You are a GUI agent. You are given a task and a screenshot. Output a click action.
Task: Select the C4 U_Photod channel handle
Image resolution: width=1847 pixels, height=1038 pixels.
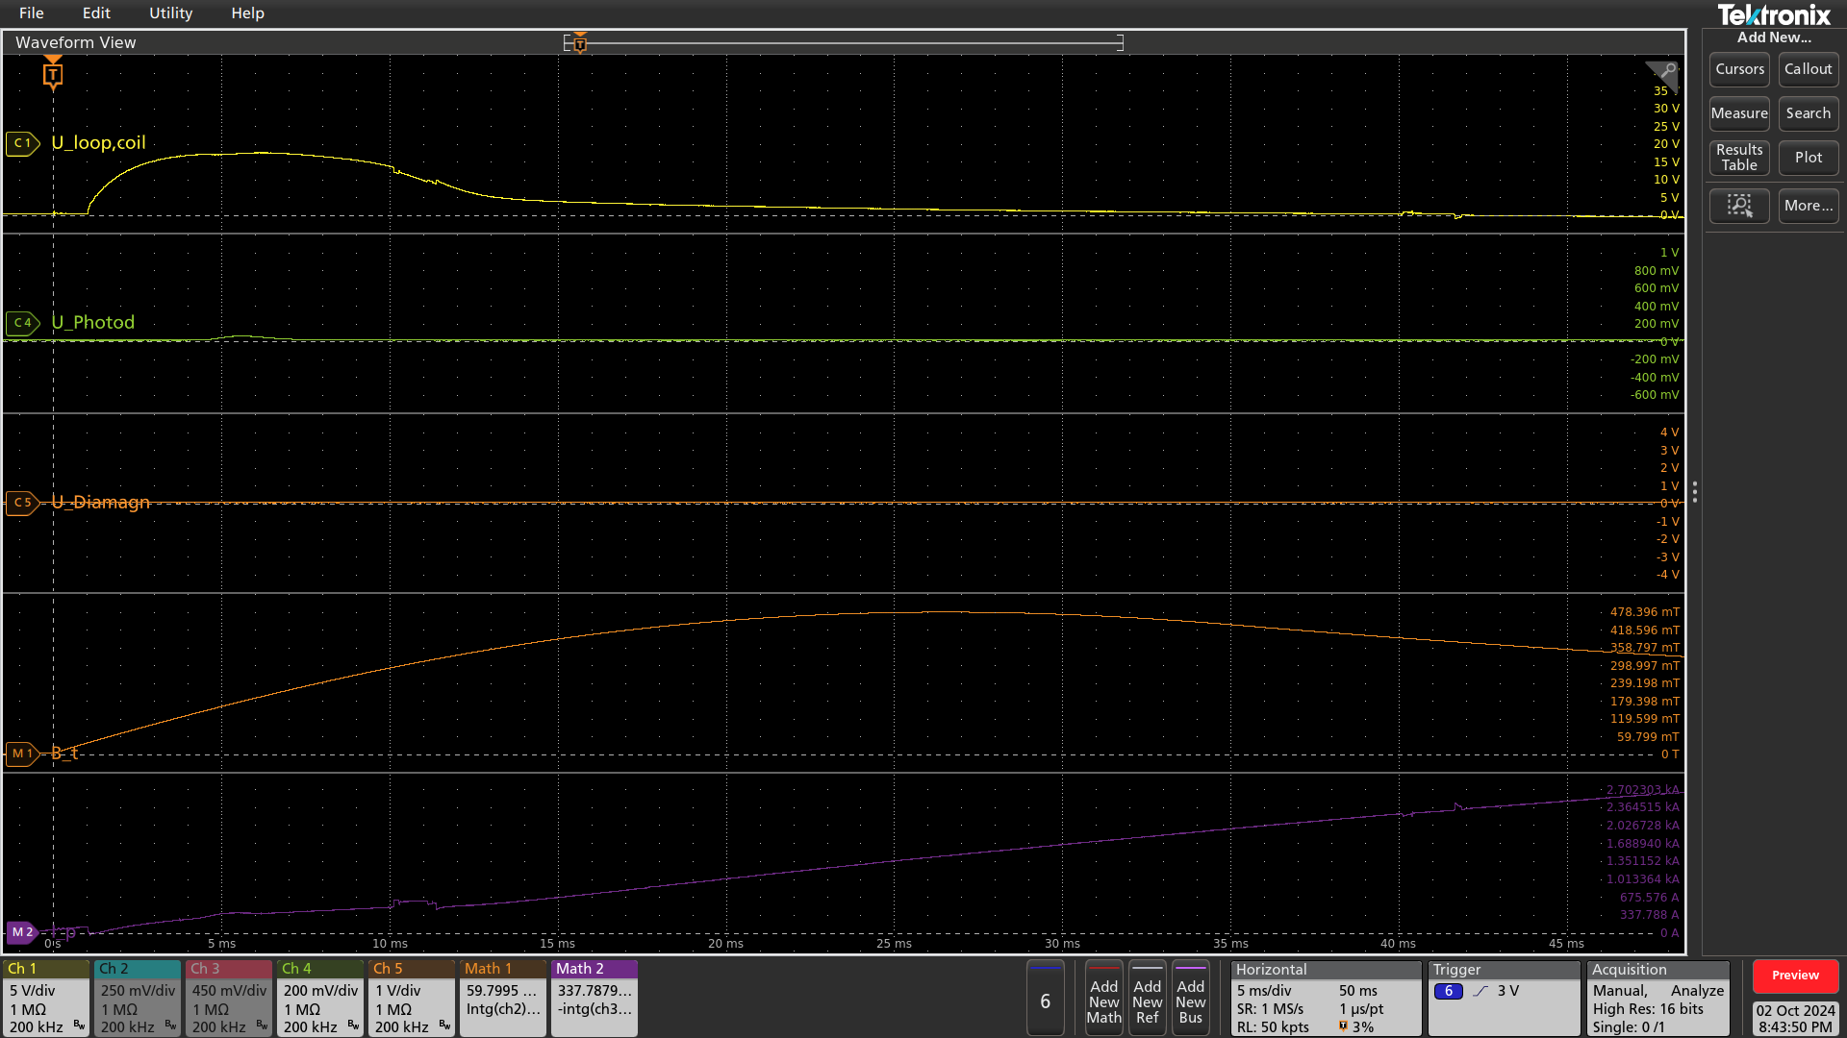pyautogui.click(x=22, y=323)
